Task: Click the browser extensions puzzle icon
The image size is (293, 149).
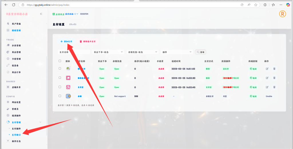Action: pos(265,5)
